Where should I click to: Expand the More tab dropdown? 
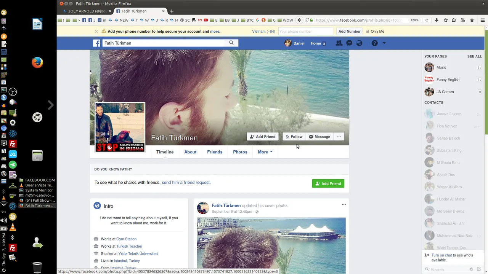pyautogui.click(x=265, y=152)
